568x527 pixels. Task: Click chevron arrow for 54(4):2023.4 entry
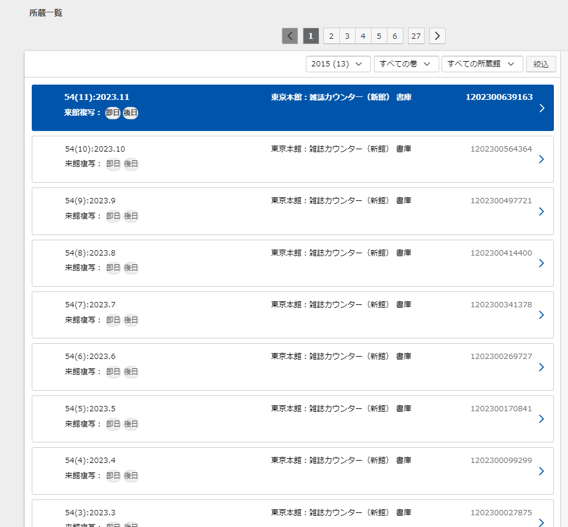pyautogui.click(x=542, y=471)
